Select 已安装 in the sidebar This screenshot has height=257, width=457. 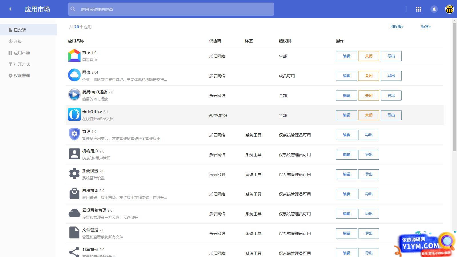[29, 30]
